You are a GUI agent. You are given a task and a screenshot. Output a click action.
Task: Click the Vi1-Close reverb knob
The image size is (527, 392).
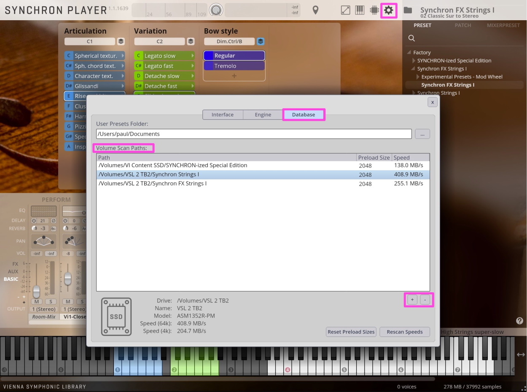click(x=65, y=229)
